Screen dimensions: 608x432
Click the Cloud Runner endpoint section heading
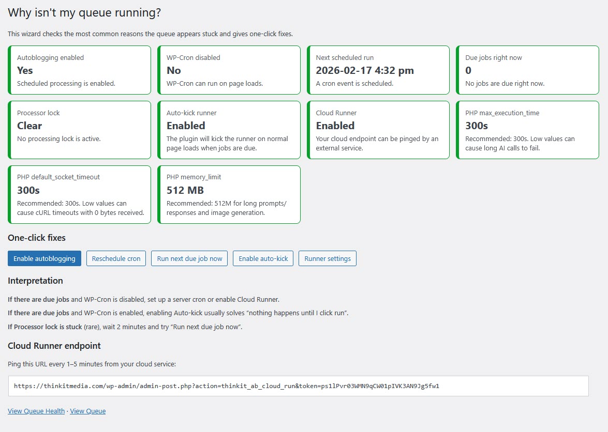54,346
